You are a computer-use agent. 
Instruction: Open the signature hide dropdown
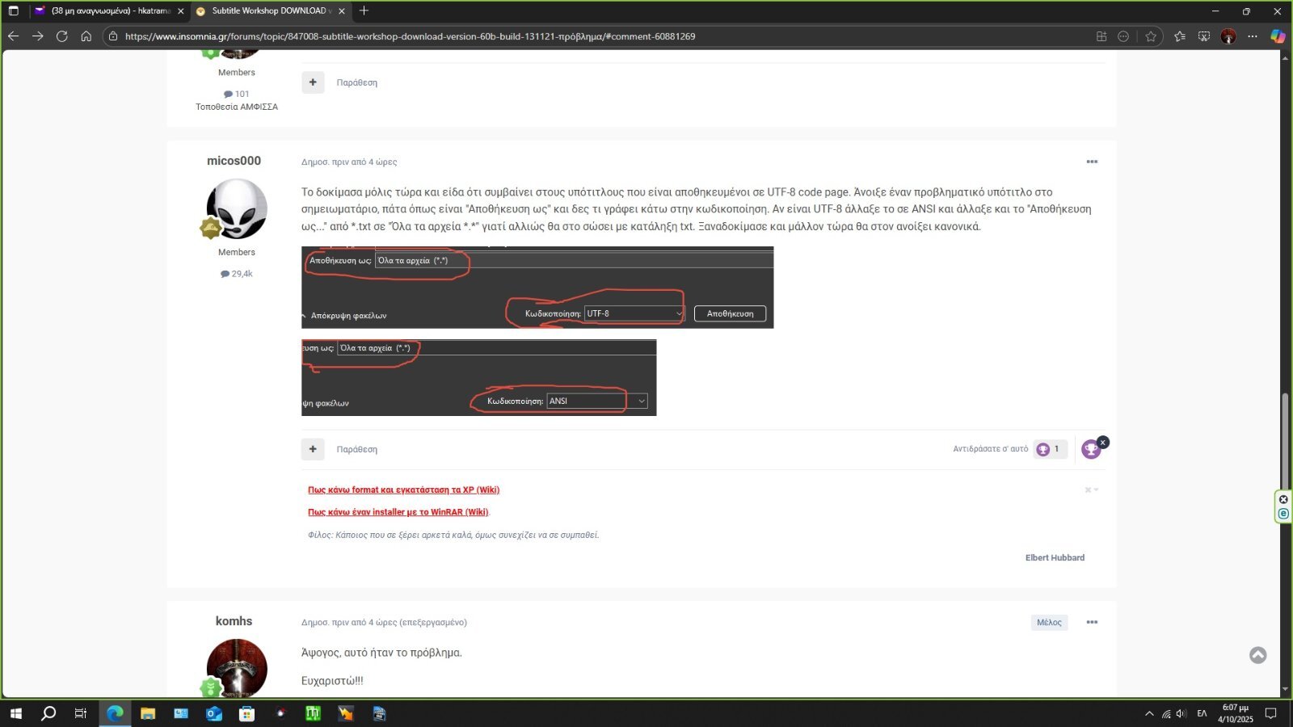tap(1091, 490)
